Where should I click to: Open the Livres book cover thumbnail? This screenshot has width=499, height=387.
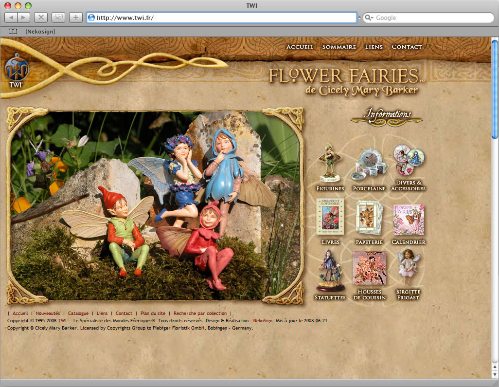coord(330,217)
